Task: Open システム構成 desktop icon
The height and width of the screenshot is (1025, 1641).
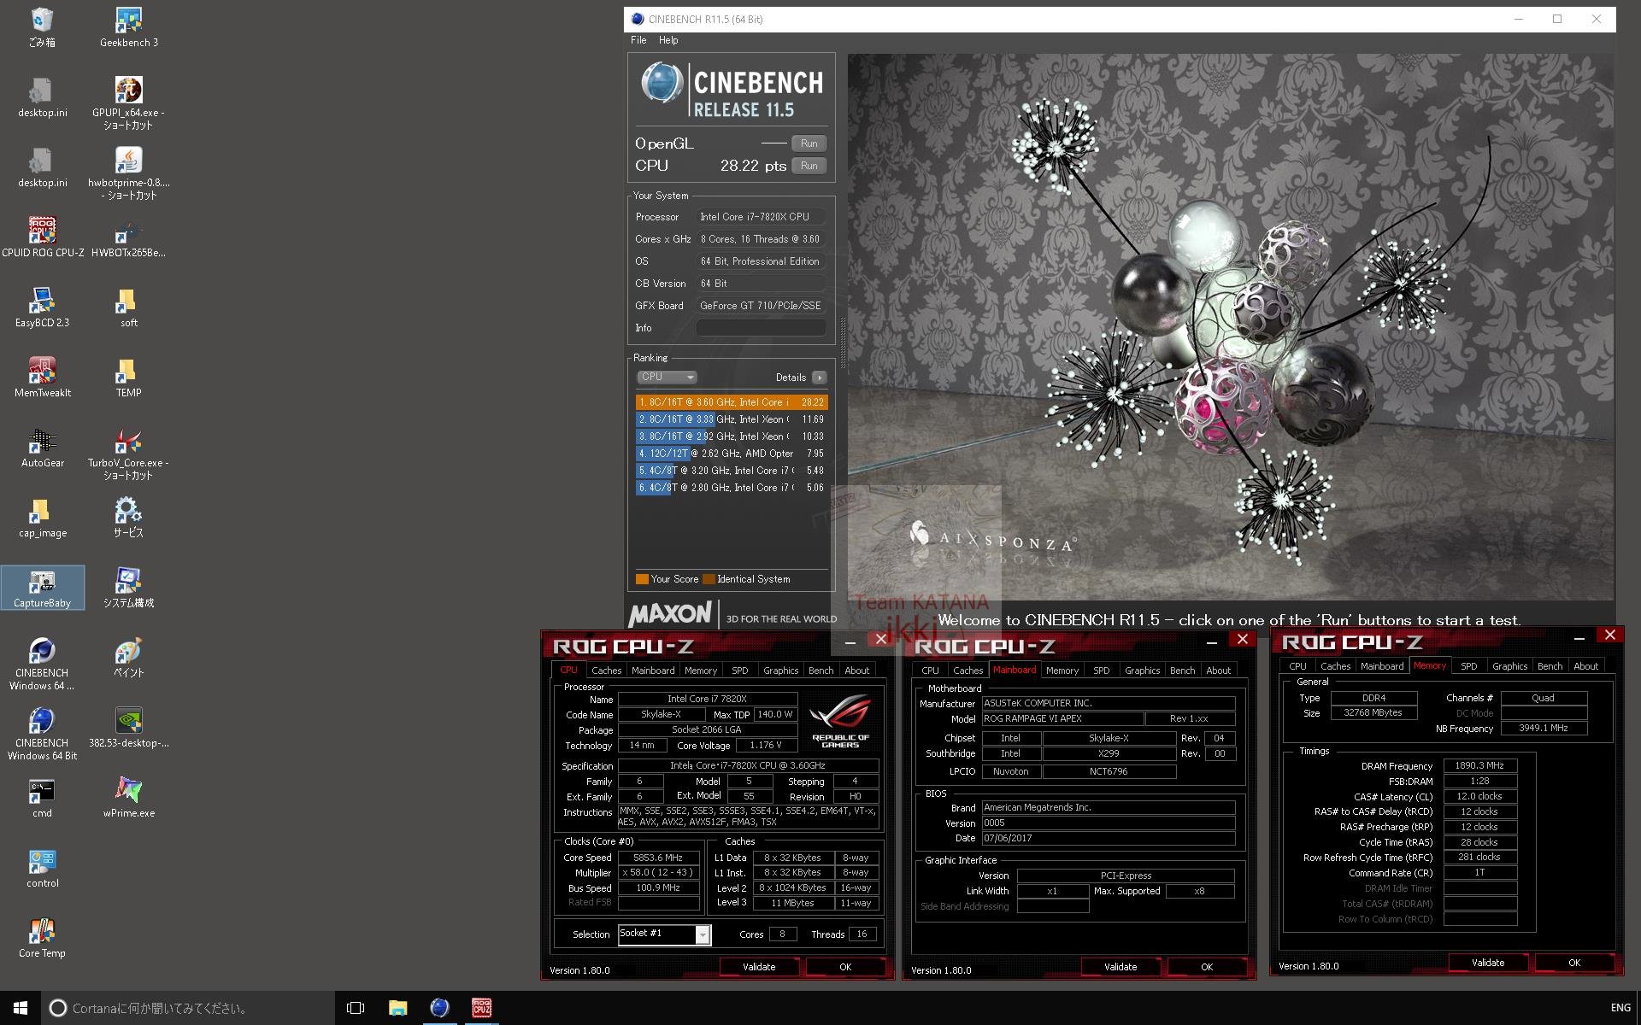Action: [x=128, y=588]
